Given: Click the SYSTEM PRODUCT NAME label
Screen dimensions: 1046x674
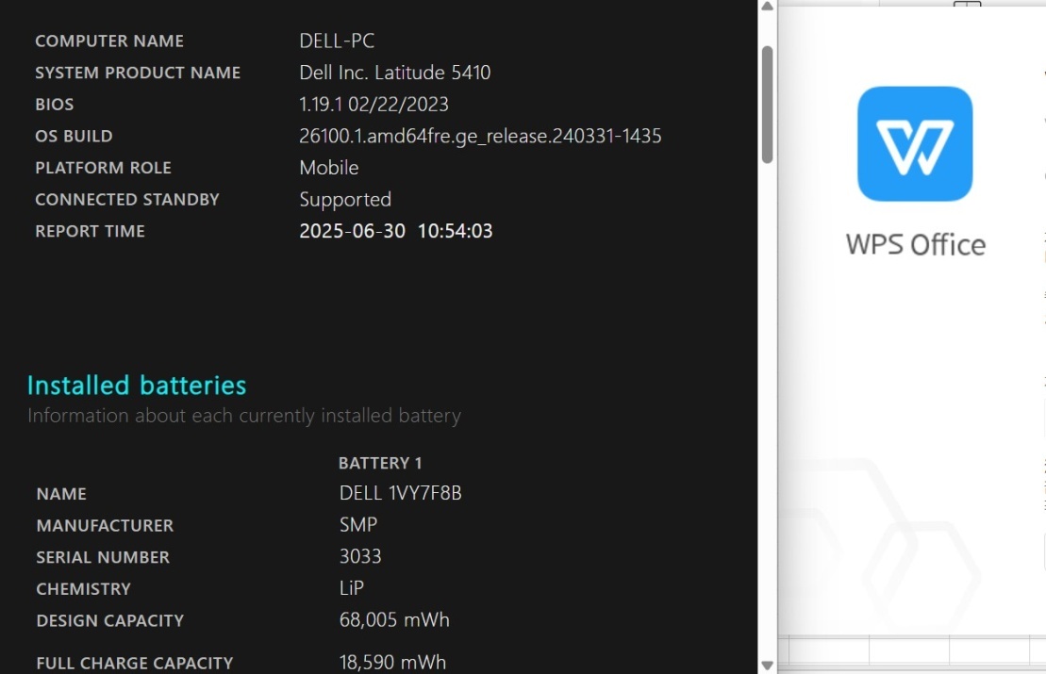Looking at the screenshot, I should [138, 73].
